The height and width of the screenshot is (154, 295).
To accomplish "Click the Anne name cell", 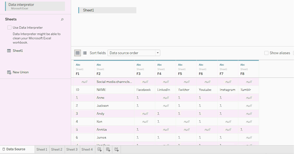I will (114, 98).
